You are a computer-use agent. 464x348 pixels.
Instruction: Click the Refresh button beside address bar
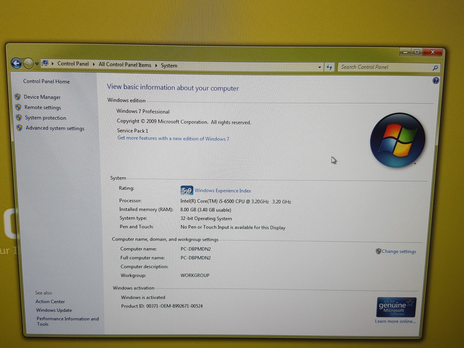(x=329, y=67)
